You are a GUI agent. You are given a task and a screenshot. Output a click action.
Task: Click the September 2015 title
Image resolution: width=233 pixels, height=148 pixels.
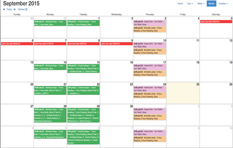21,4
